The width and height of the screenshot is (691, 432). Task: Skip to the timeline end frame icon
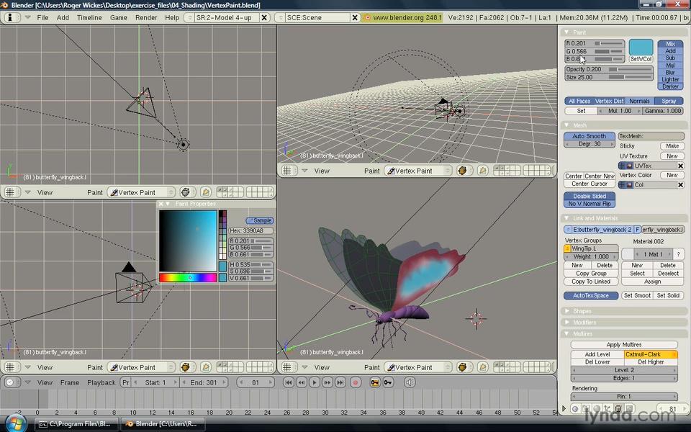(x=340, y=382)
